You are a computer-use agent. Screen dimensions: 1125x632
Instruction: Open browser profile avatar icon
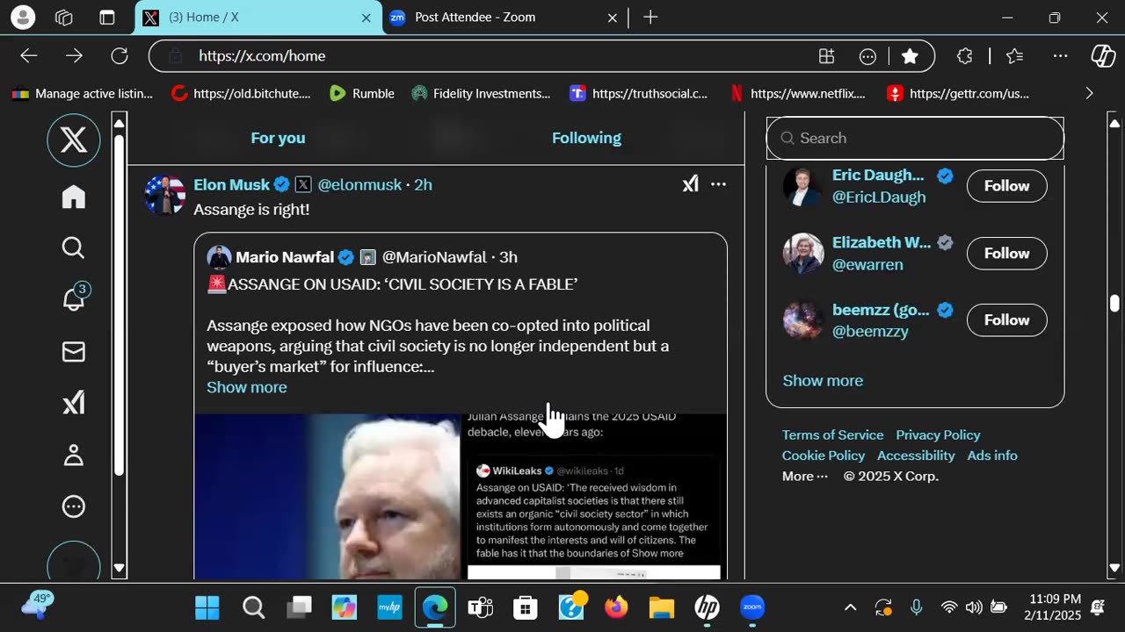pos(23,17)
